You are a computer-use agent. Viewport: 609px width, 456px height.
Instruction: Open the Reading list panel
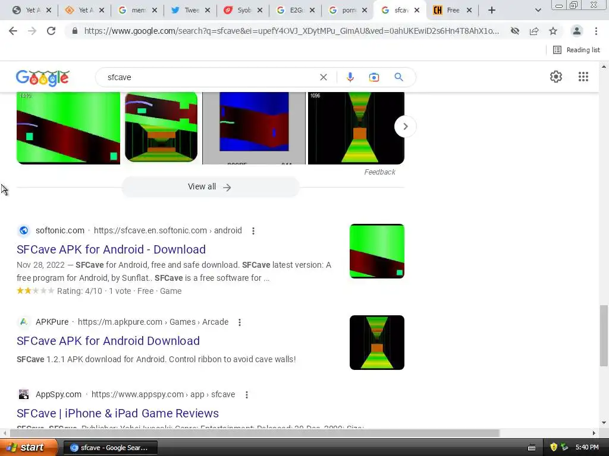pos(576,50)
